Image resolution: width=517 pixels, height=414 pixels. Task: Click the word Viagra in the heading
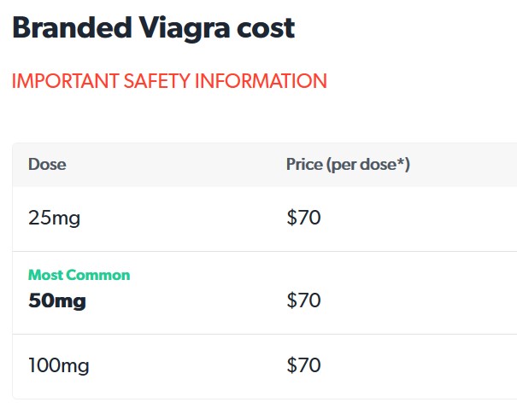click(x=184, y=29)
